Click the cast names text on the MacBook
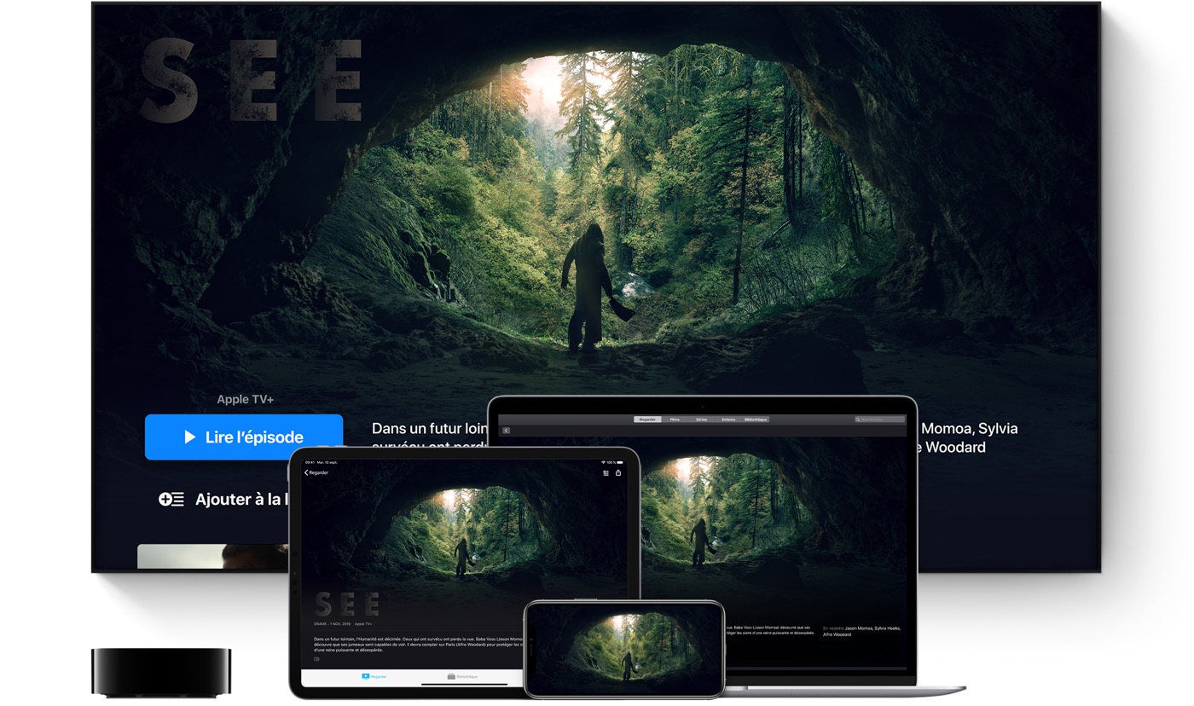The height and width of the screenshot is (706, 1194). click(x=861, y=631)
